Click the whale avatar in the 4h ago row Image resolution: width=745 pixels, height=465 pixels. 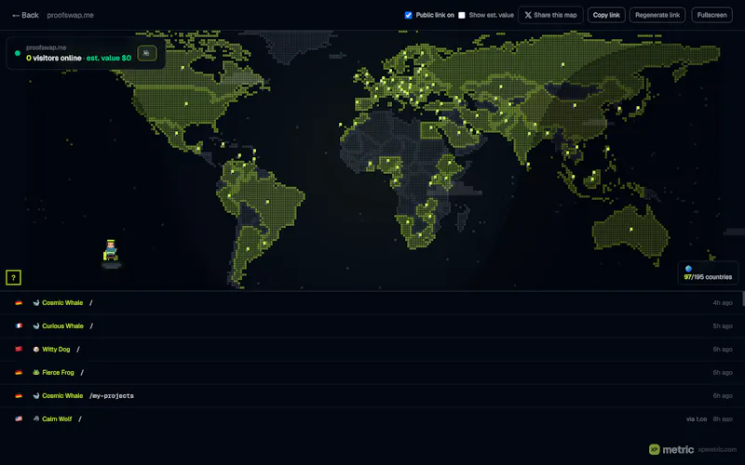point(36,303)
